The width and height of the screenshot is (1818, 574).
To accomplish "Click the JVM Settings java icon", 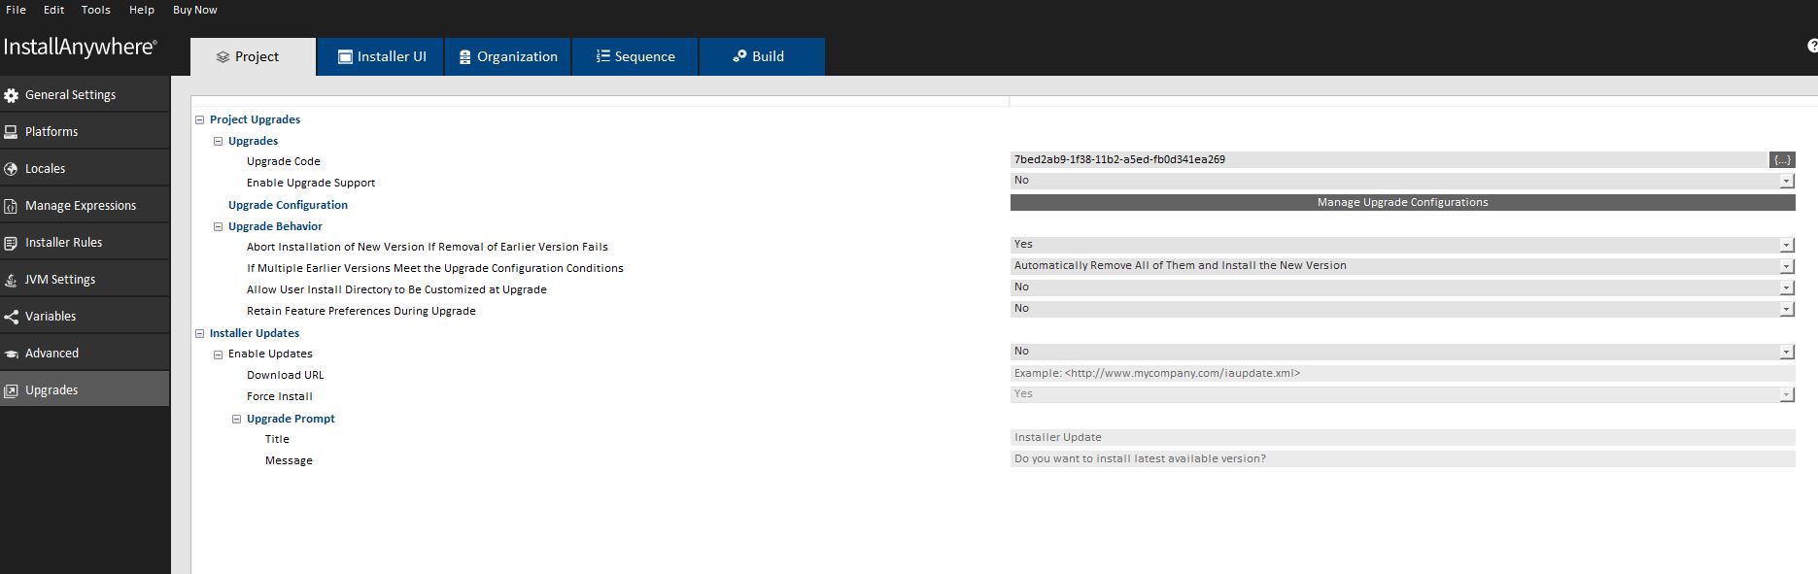I will 12,280.
